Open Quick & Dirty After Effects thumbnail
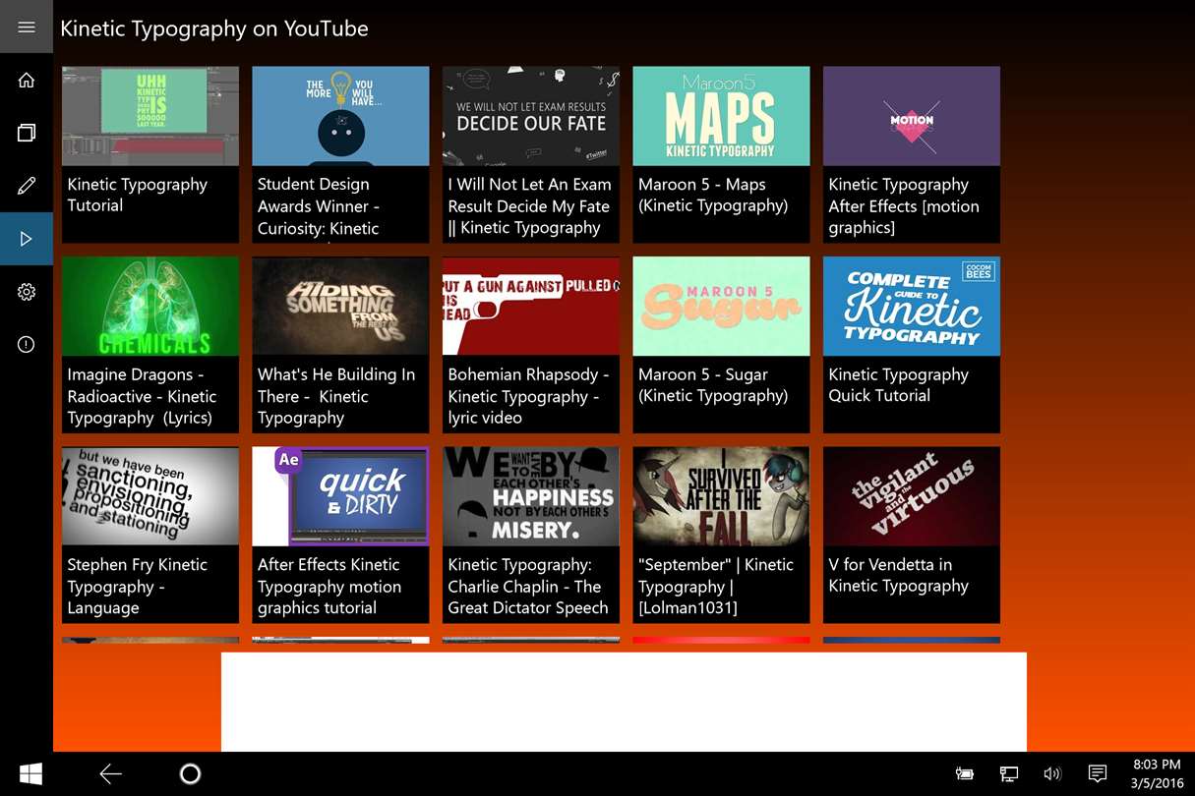The width and height of the screenshot is (1195, 796). (340, 496)
